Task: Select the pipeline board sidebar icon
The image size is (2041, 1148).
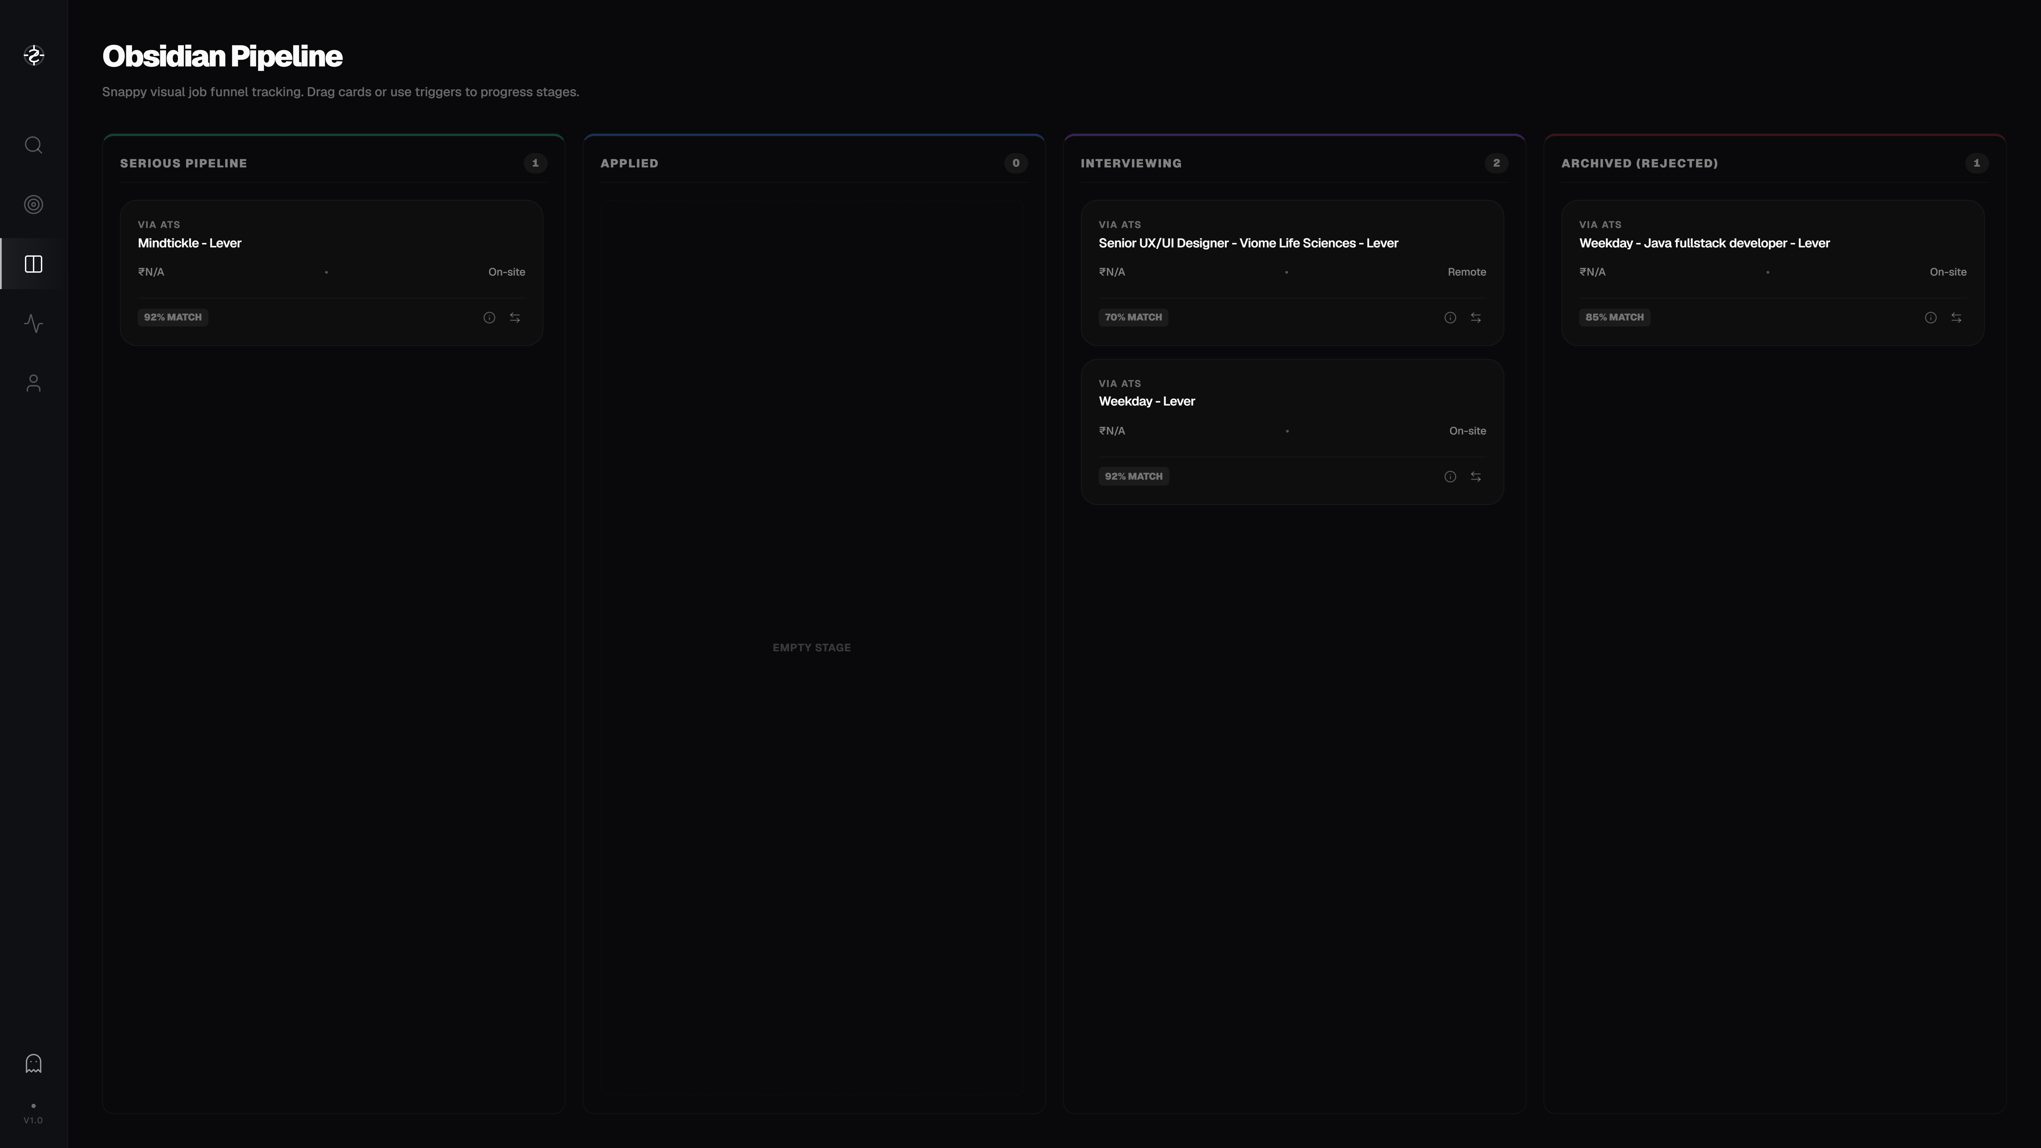Action: pyautogui.click(x=33, y=264)
